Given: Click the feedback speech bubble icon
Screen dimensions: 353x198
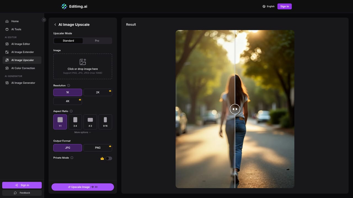Looking at the screenshot, I should pos(15,193).
